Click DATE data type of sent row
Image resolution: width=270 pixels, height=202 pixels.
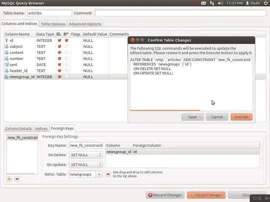click(x=41, y=64)
